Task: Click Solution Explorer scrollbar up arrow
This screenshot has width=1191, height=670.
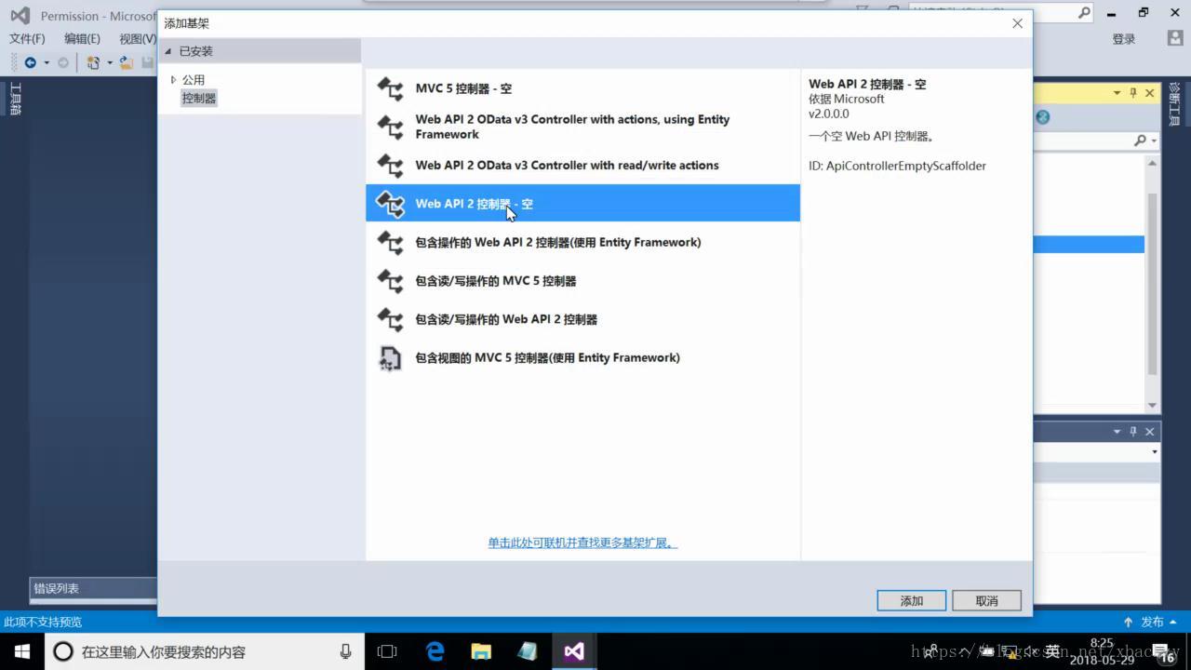Action: [1152, 164]
